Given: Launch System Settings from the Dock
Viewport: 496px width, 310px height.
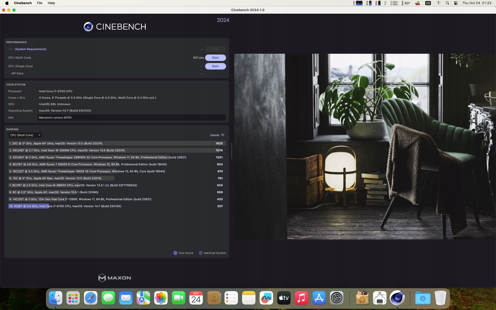Looking at the screenshot, I should [x=337, y=298].
